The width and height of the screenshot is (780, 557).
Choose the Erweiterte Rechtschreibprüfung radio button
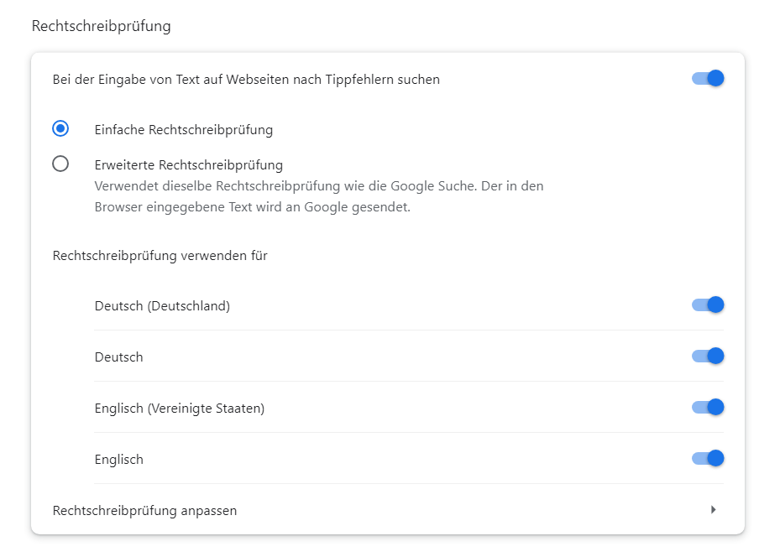[60, 164]
